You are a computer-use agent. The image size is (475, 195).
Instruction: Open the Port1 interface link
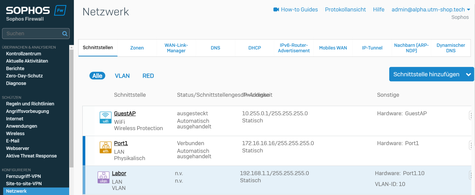tap(121, 143)
